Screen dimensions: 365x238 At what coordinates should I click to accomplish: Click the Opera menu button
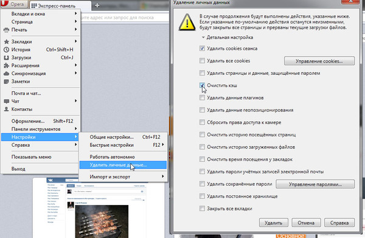(x=14, y=4)
